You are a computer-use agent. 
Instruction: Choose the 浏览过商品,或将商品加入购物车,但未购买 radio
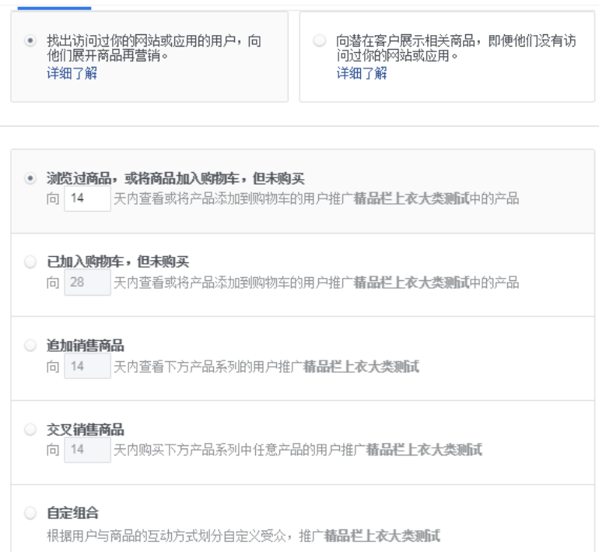point(30,178)
